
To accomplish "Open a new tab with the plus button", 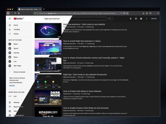I will tap(44, 9).
